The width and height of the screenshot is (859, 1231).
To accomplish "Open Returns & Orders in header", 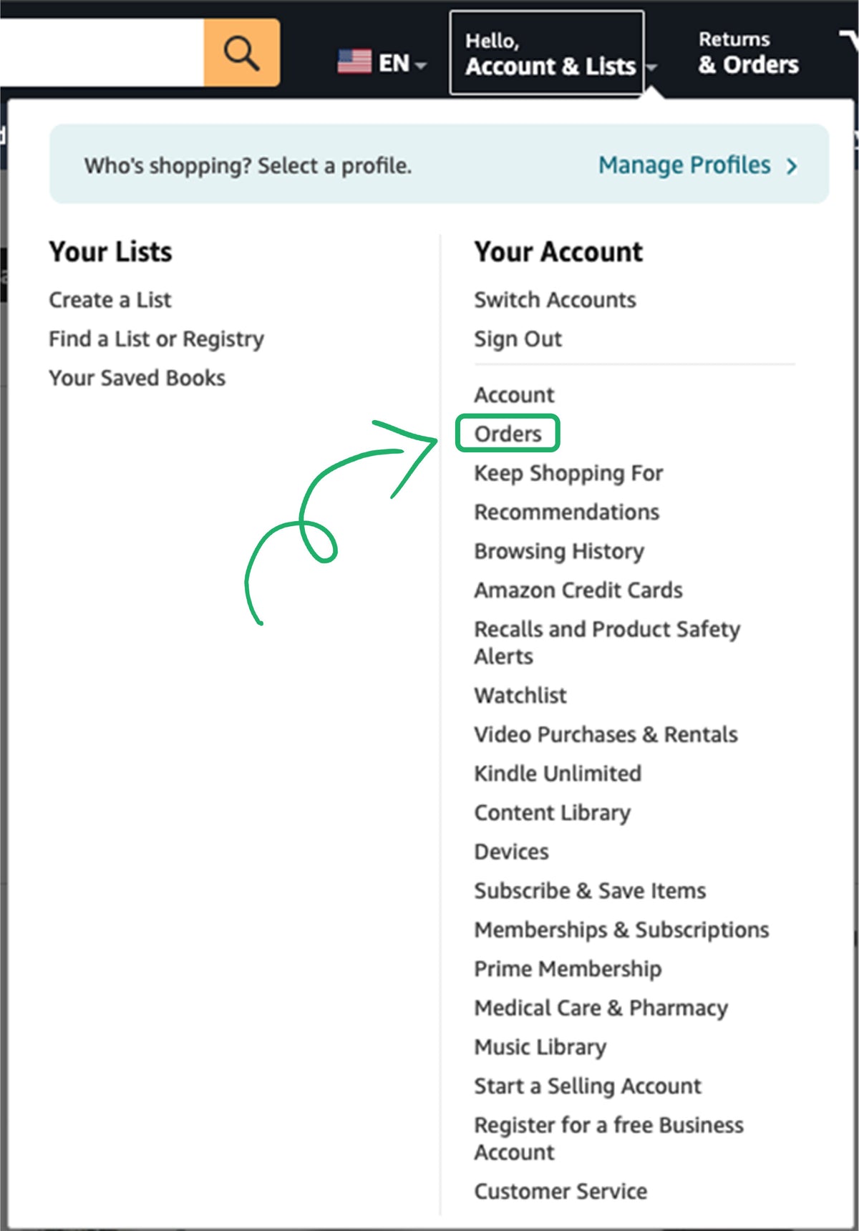I will point(748,53).
